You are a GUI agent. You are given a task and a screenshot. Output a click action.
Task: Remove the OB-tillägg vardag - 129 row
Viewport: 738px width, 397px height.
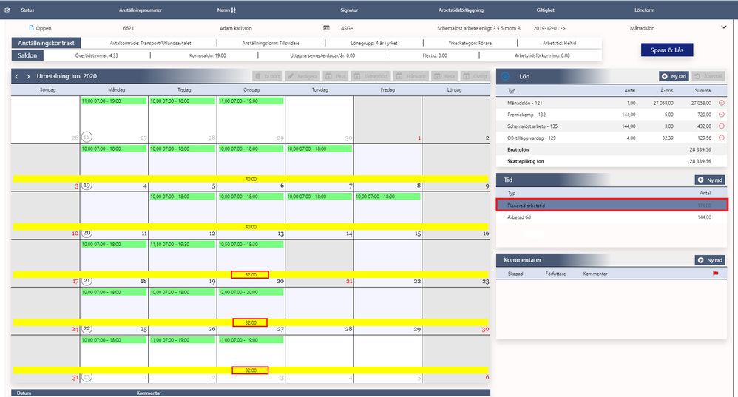coord(722,138)
